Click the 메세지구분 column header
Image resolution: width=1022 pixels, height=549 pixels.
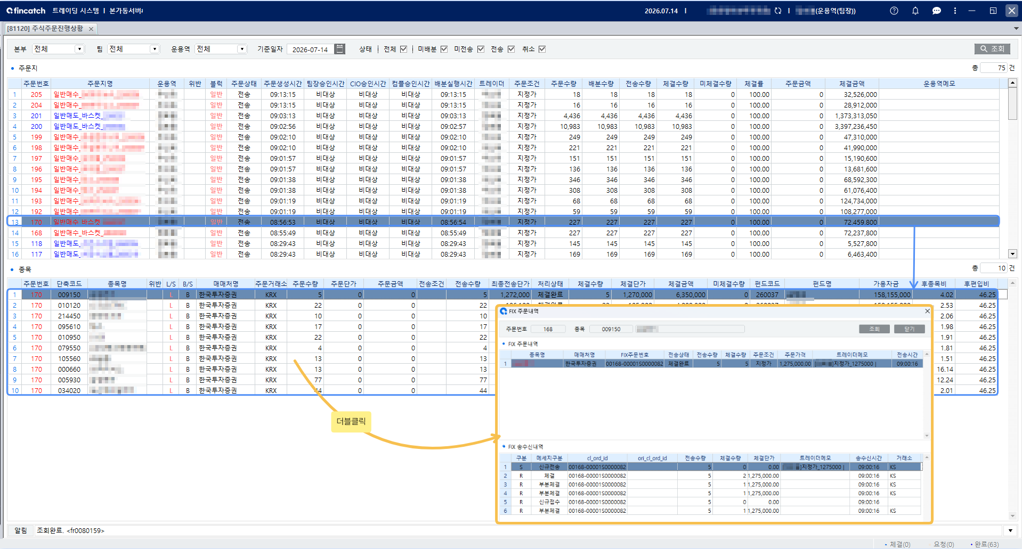click(x=549, y=458)
